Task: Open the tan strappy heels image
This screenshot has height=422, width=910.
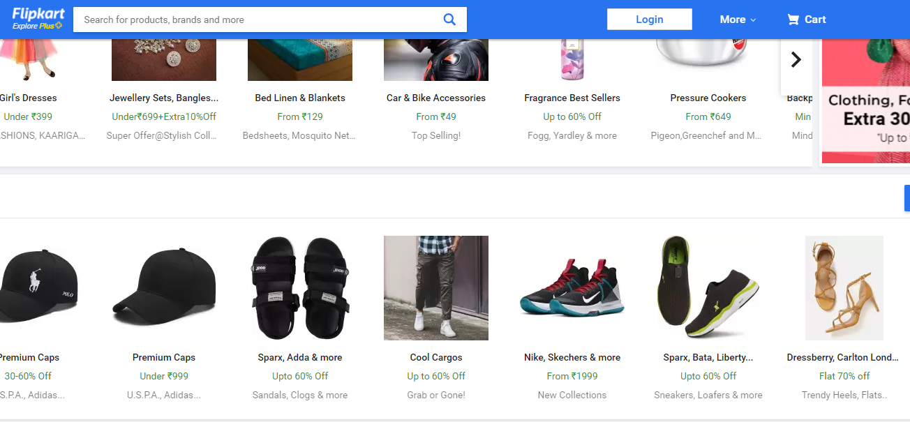Action: coord(844,288)
